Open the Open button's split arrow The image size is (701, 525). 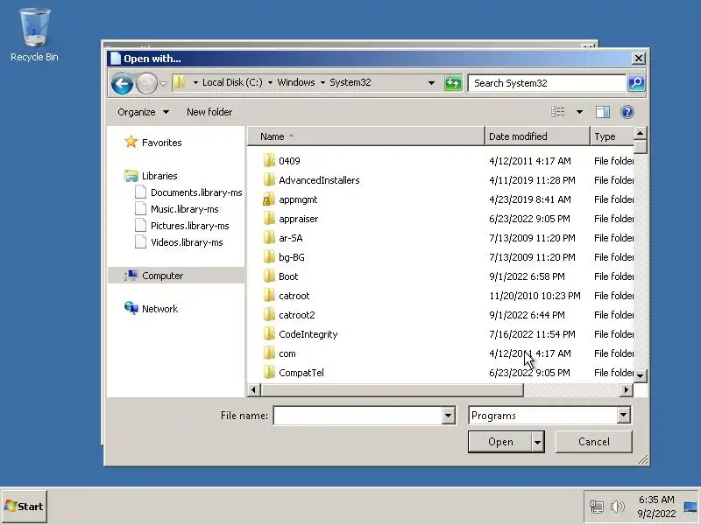tap(538, 442)
